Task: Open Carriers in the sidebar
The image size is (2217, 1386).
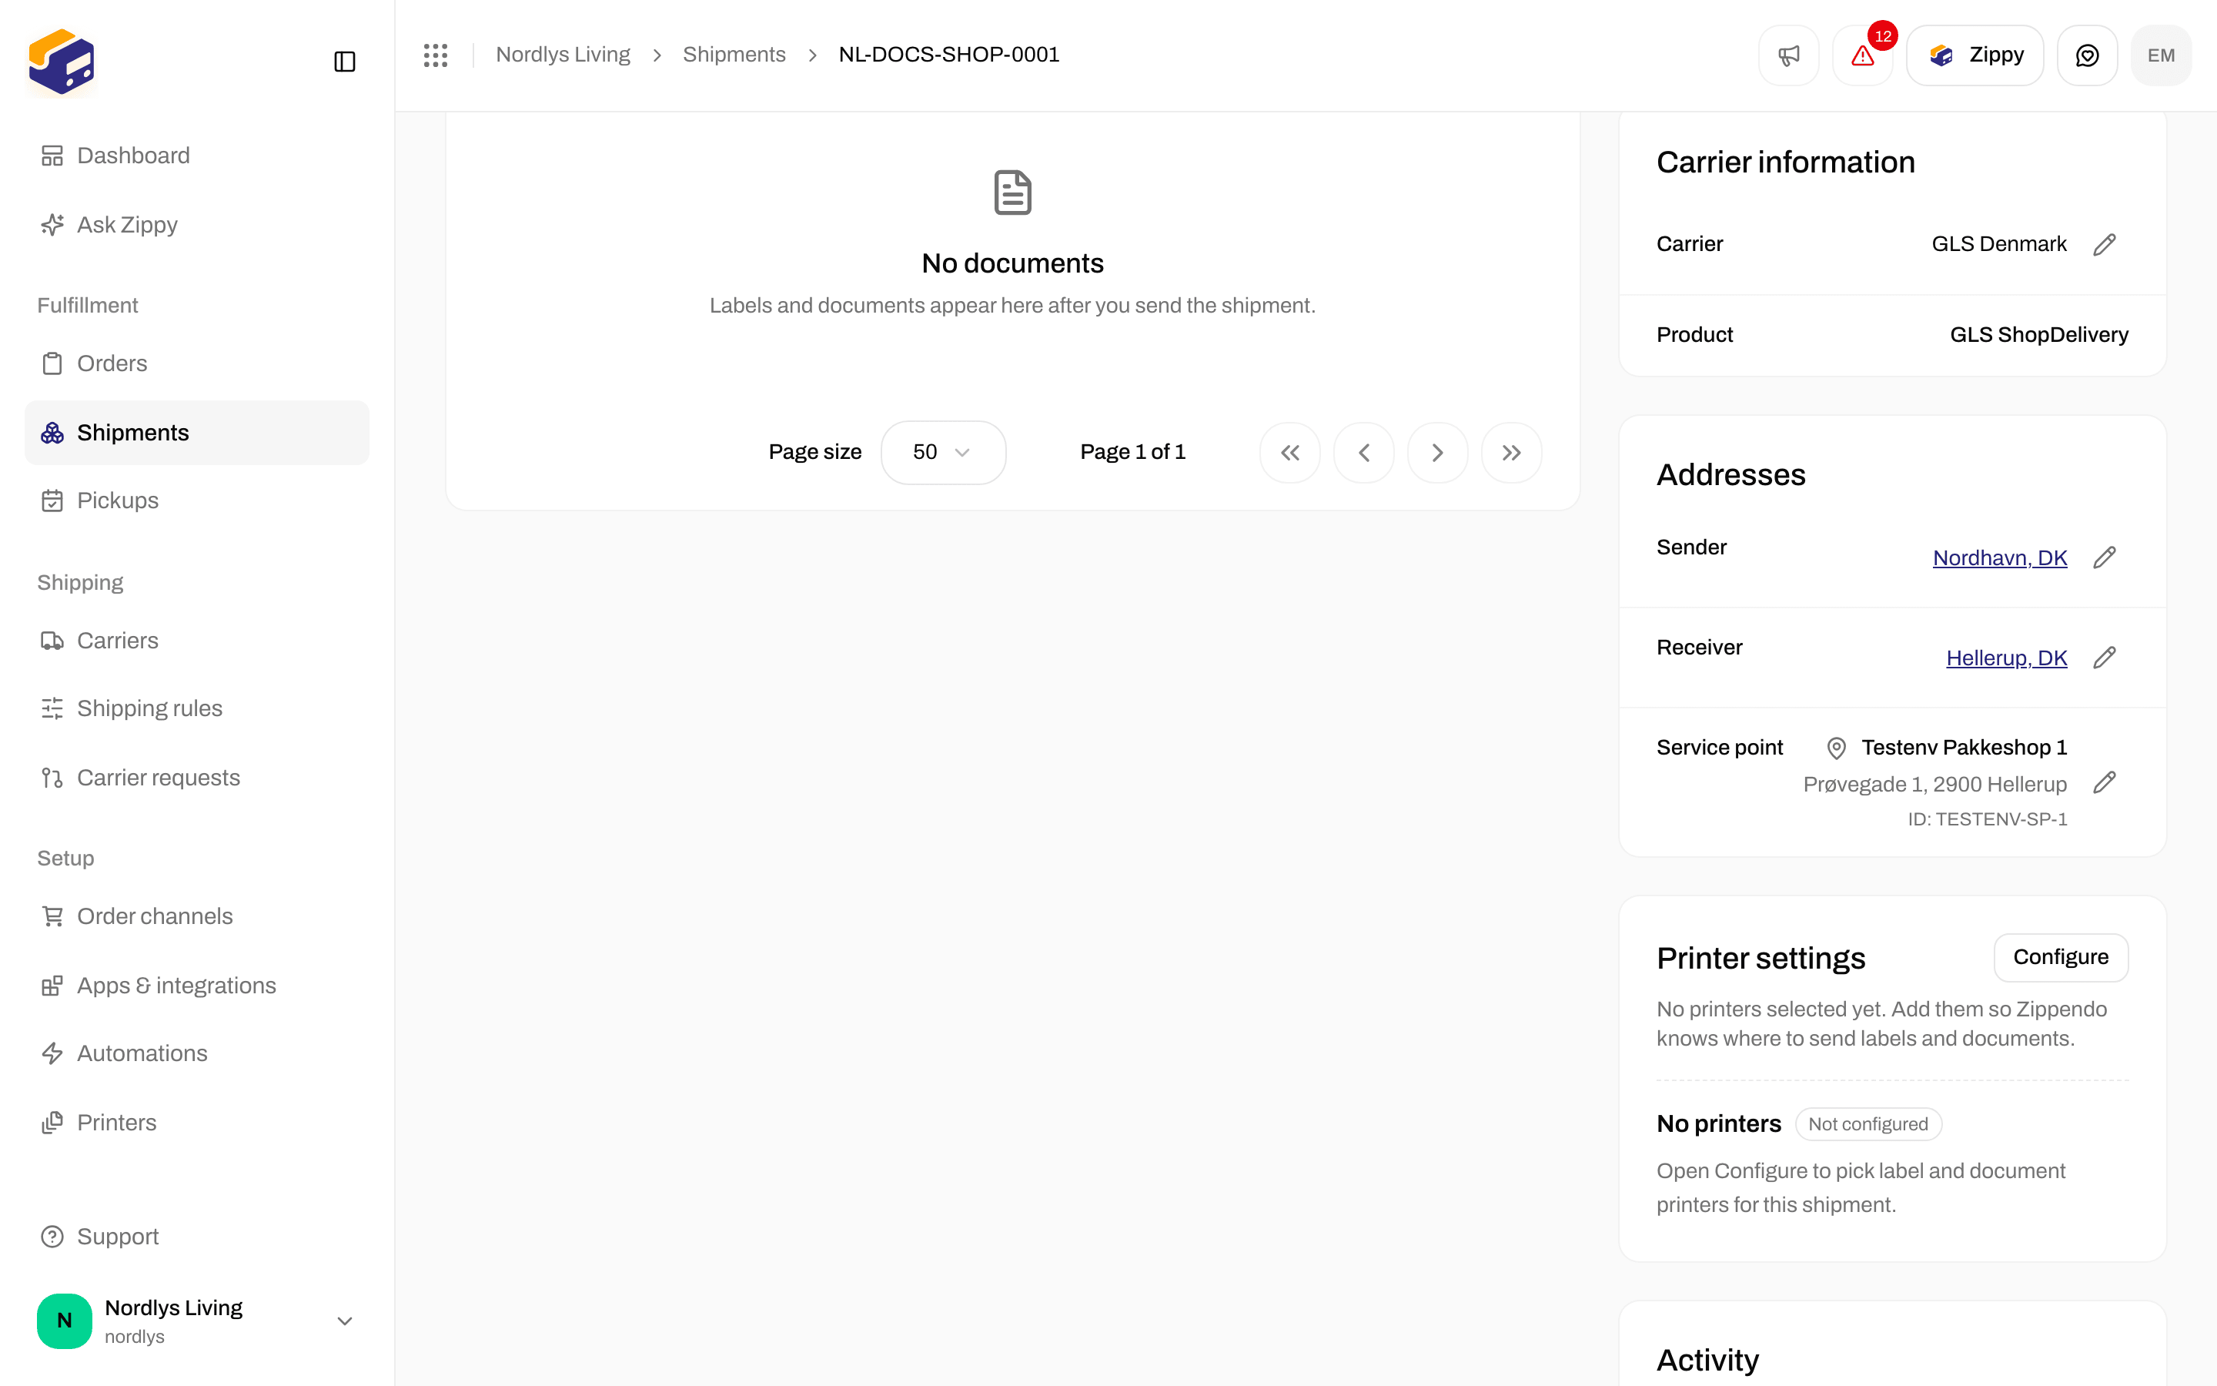Action: (x=197, y=641)
